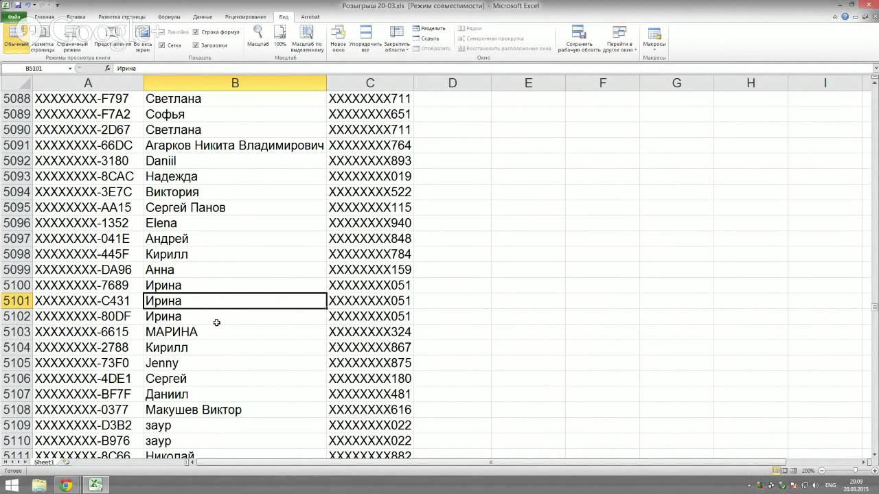879x494 pixels.
Task: Click Page Break Preview icon in status bar
Action: coord(794,471)
